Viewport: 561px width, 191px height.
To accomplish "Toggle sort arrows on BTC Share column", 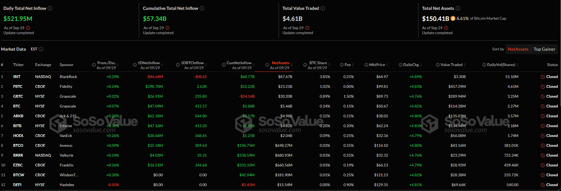I will [x=329, y=65].
